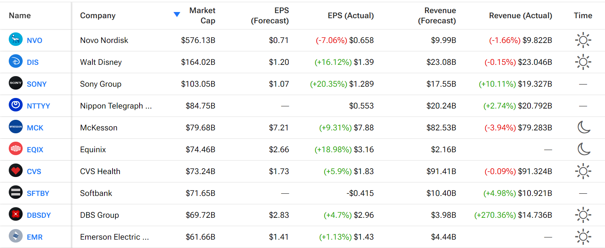Click the Nippon Telegraph ... company name

click(116, 106)
